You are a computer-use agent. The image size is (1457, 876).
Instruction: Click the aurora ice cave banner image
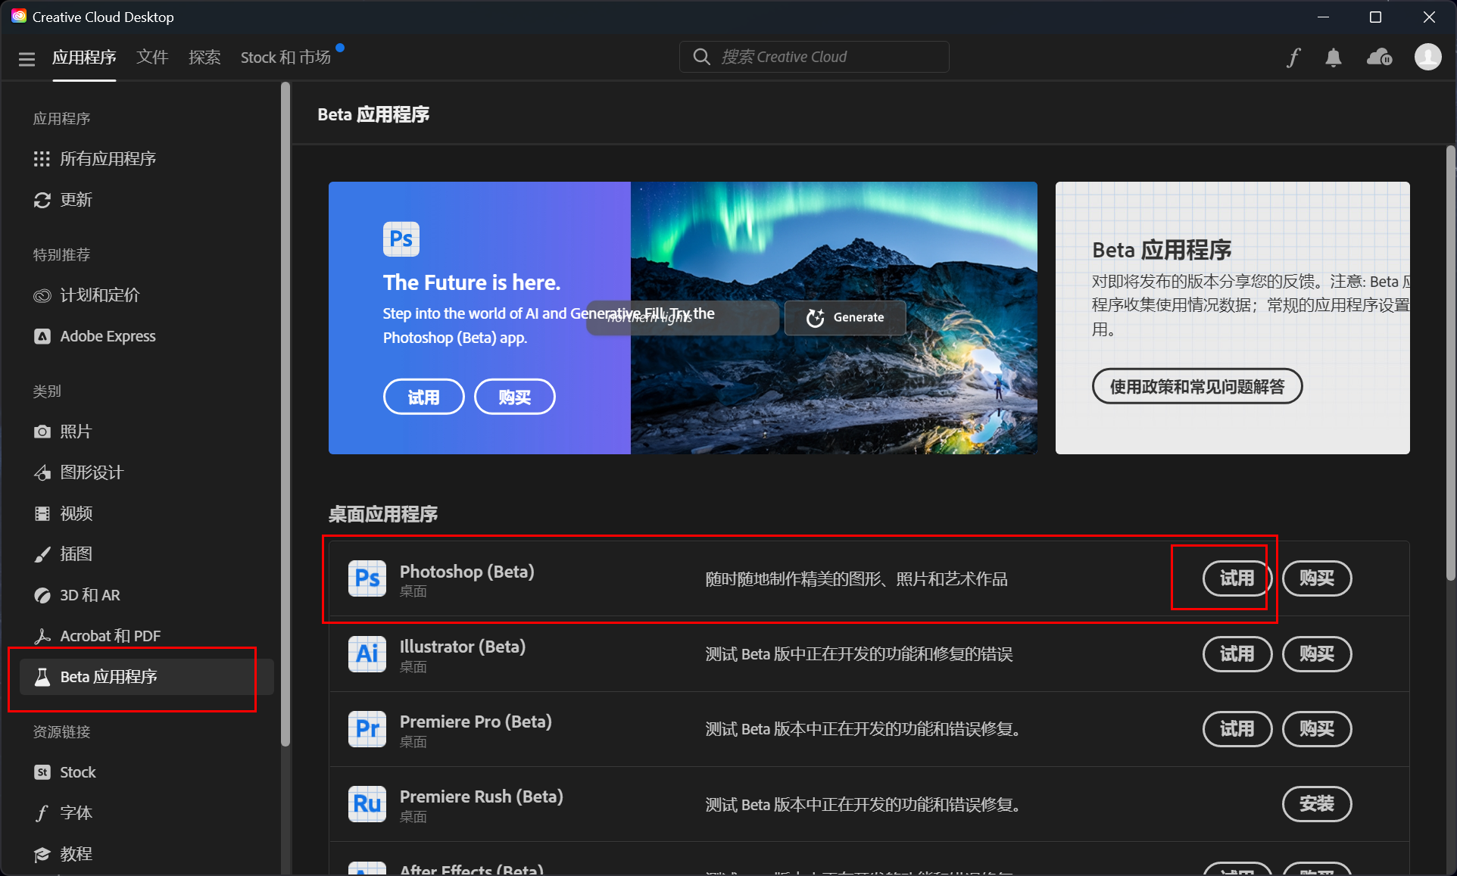click(834, 318)
